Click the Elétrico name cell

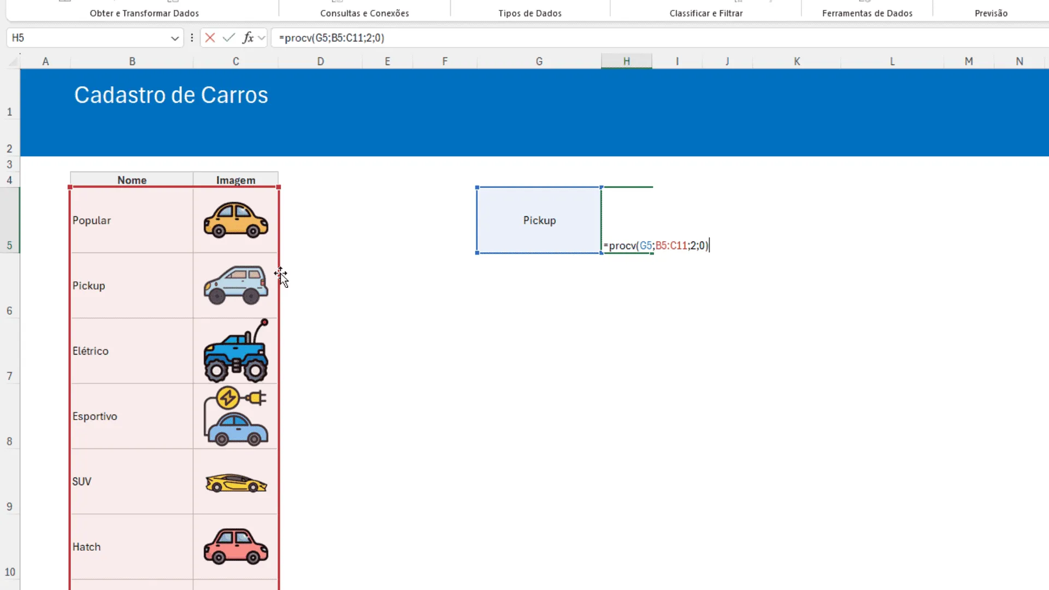(x=132, y=351)
